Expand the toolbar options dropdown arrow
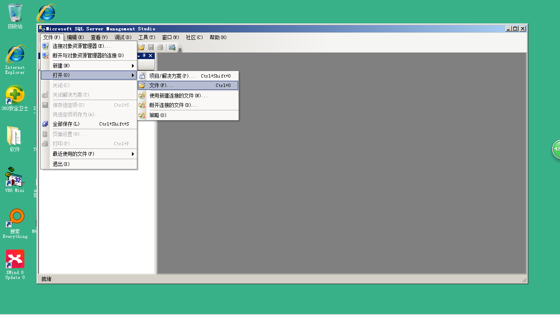Viewport: 560px width, 315px height. (x=180, y=49)
